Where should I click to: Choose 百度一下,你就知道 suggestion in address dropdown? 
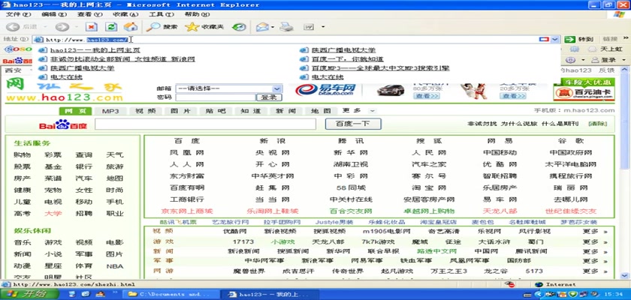tap(347, 59)
